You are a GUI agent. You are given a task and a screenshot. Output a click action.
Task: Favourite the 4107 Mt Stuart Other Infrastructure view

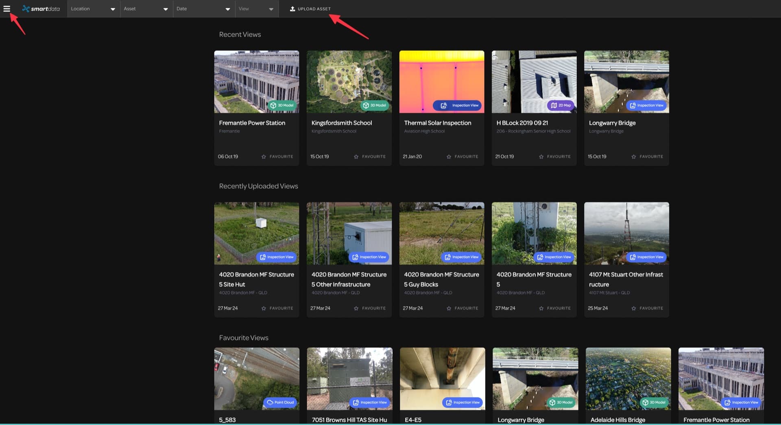[647, 308]
